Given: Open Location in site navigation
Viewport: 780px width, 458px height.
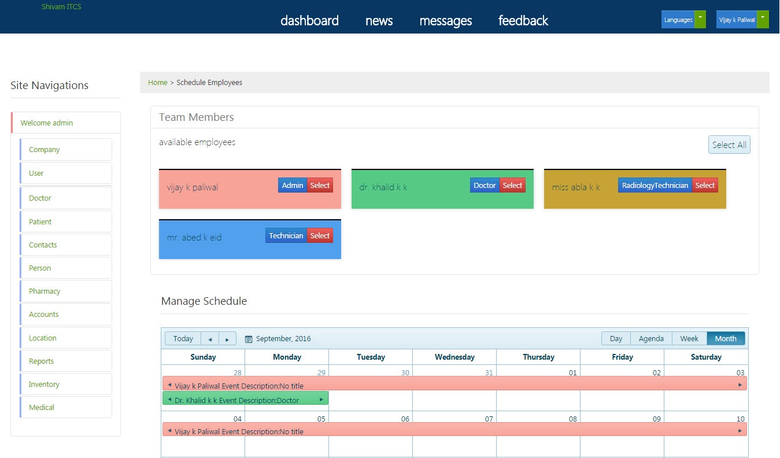Looking at the screenshot, I should point(66,338).
